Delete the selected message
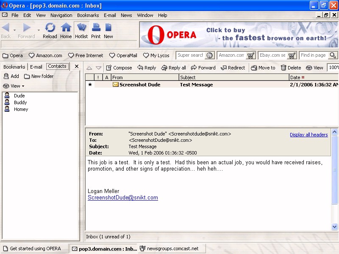Screen dimensions: 339x254 pos(291,68)
